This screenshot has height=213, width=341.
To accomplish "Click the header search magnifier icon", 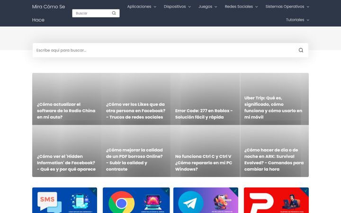I will pos(114,13).
